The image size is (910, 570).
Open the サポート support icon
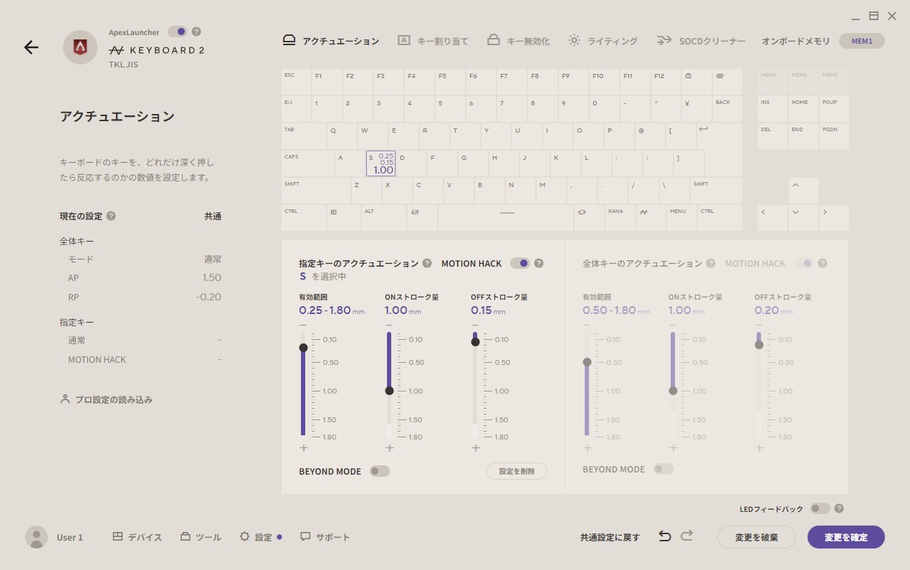coord(305,536)
